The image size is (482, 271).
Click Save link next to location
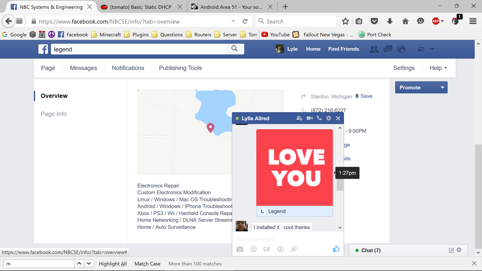click(x=366, y=96)
